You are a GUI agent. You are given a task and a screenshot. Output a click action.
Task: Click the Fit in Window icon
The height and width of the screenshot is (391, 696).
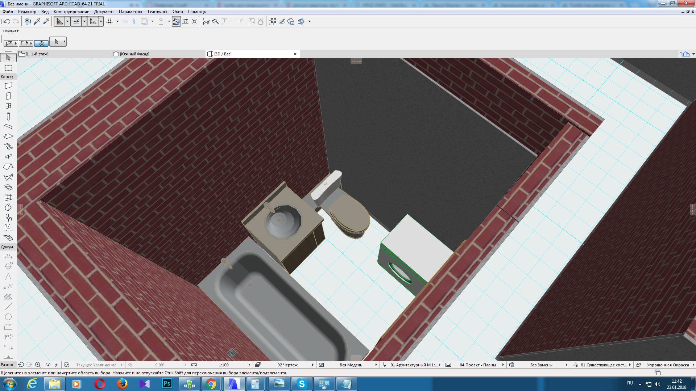click(x=66, y=365)
